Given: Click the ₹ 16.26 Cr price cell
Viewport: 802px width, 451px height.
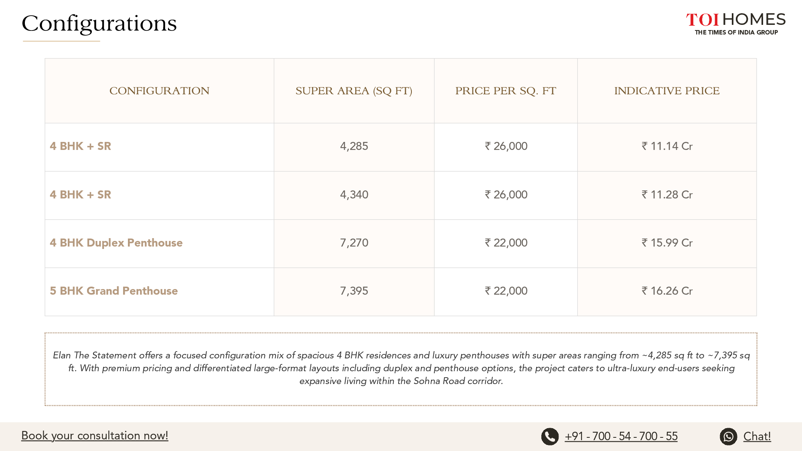Looking at the screenshot, I should coord(667,291).
